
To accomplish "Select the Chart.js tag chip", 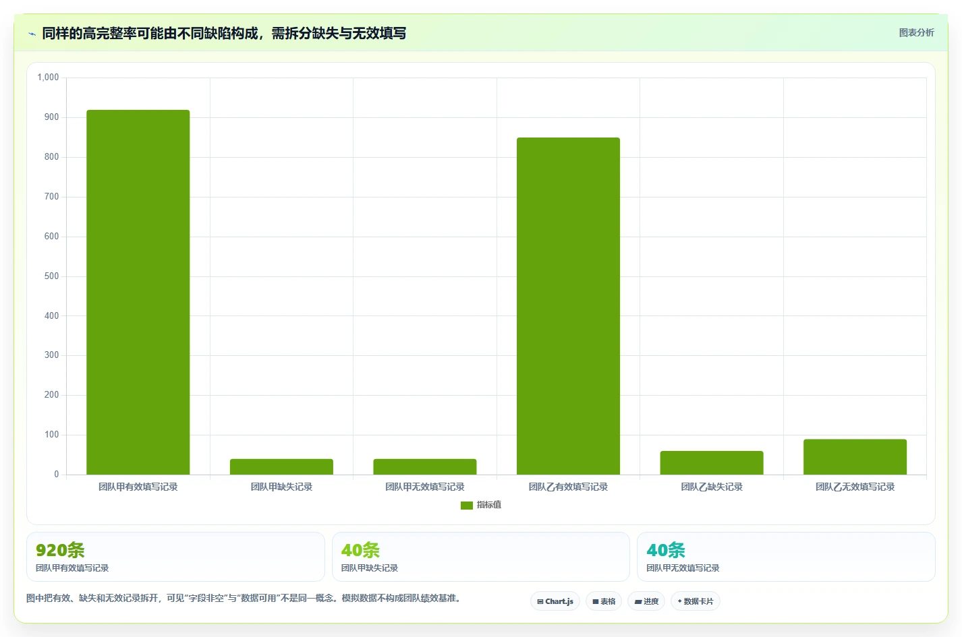I will [555, 601].
